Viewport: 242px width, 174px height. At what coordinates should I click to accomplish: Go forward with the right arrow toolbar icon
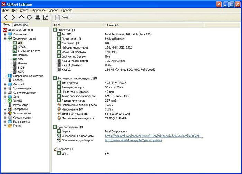pos(13,17)
